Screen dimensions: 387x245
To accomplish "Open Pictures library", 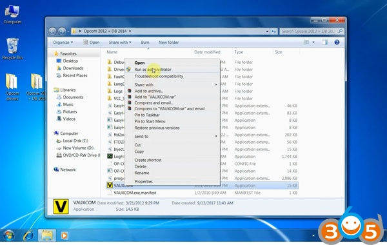I will click(x=70, y=112).
